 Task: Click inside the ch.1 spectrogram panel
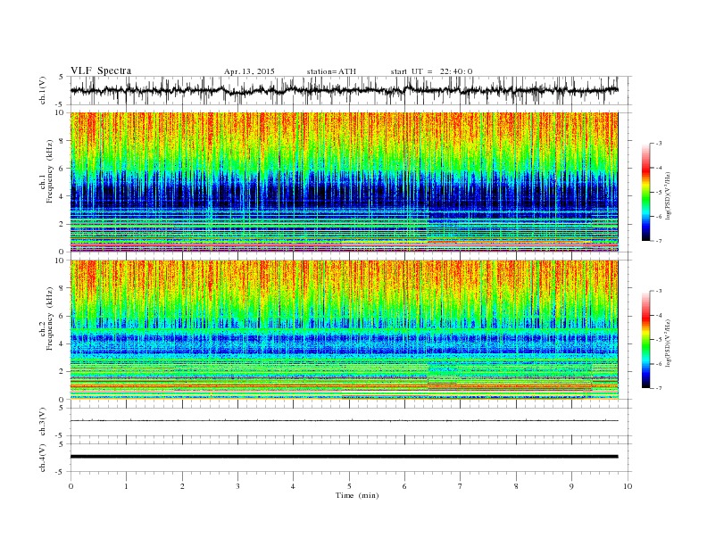click(344, 182)
